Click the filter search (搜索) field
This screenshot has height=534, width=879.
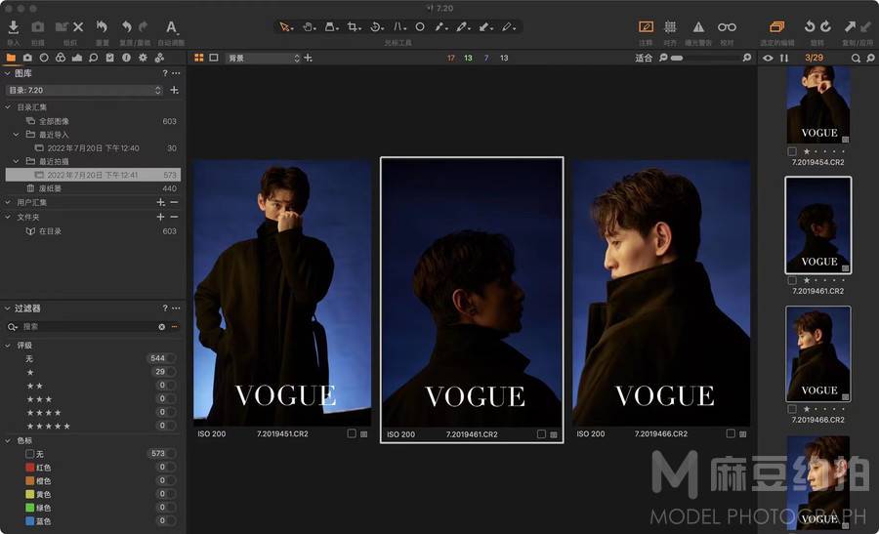pos(90,327)
